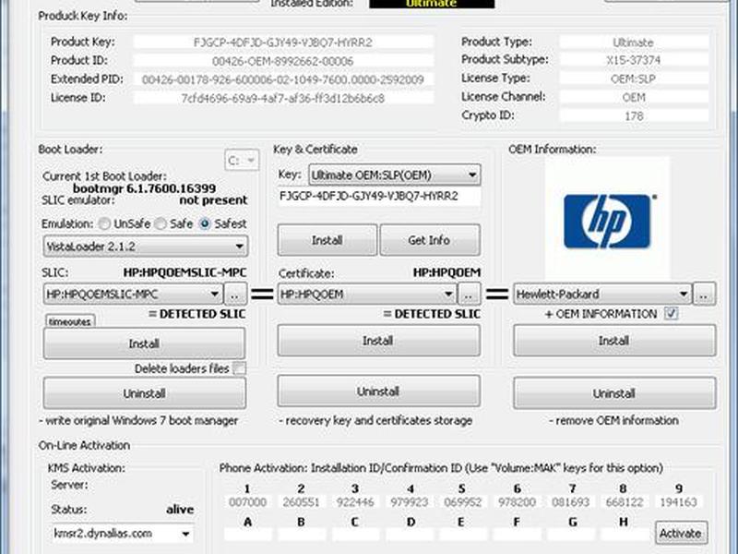
Task: Click the License ID value field
Action: pyautogui.click(x=283, y=98)
